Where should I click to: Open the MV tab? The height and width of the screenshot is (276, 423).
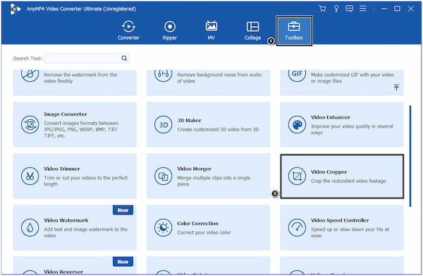[x=211, y=30]
